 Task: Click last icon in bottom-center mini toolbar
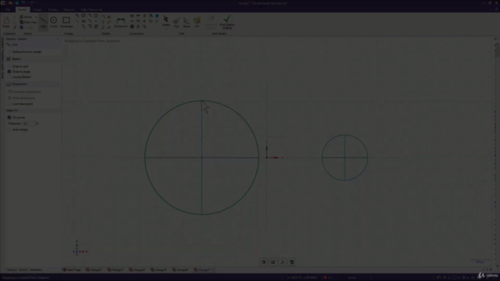coord(291,262)
